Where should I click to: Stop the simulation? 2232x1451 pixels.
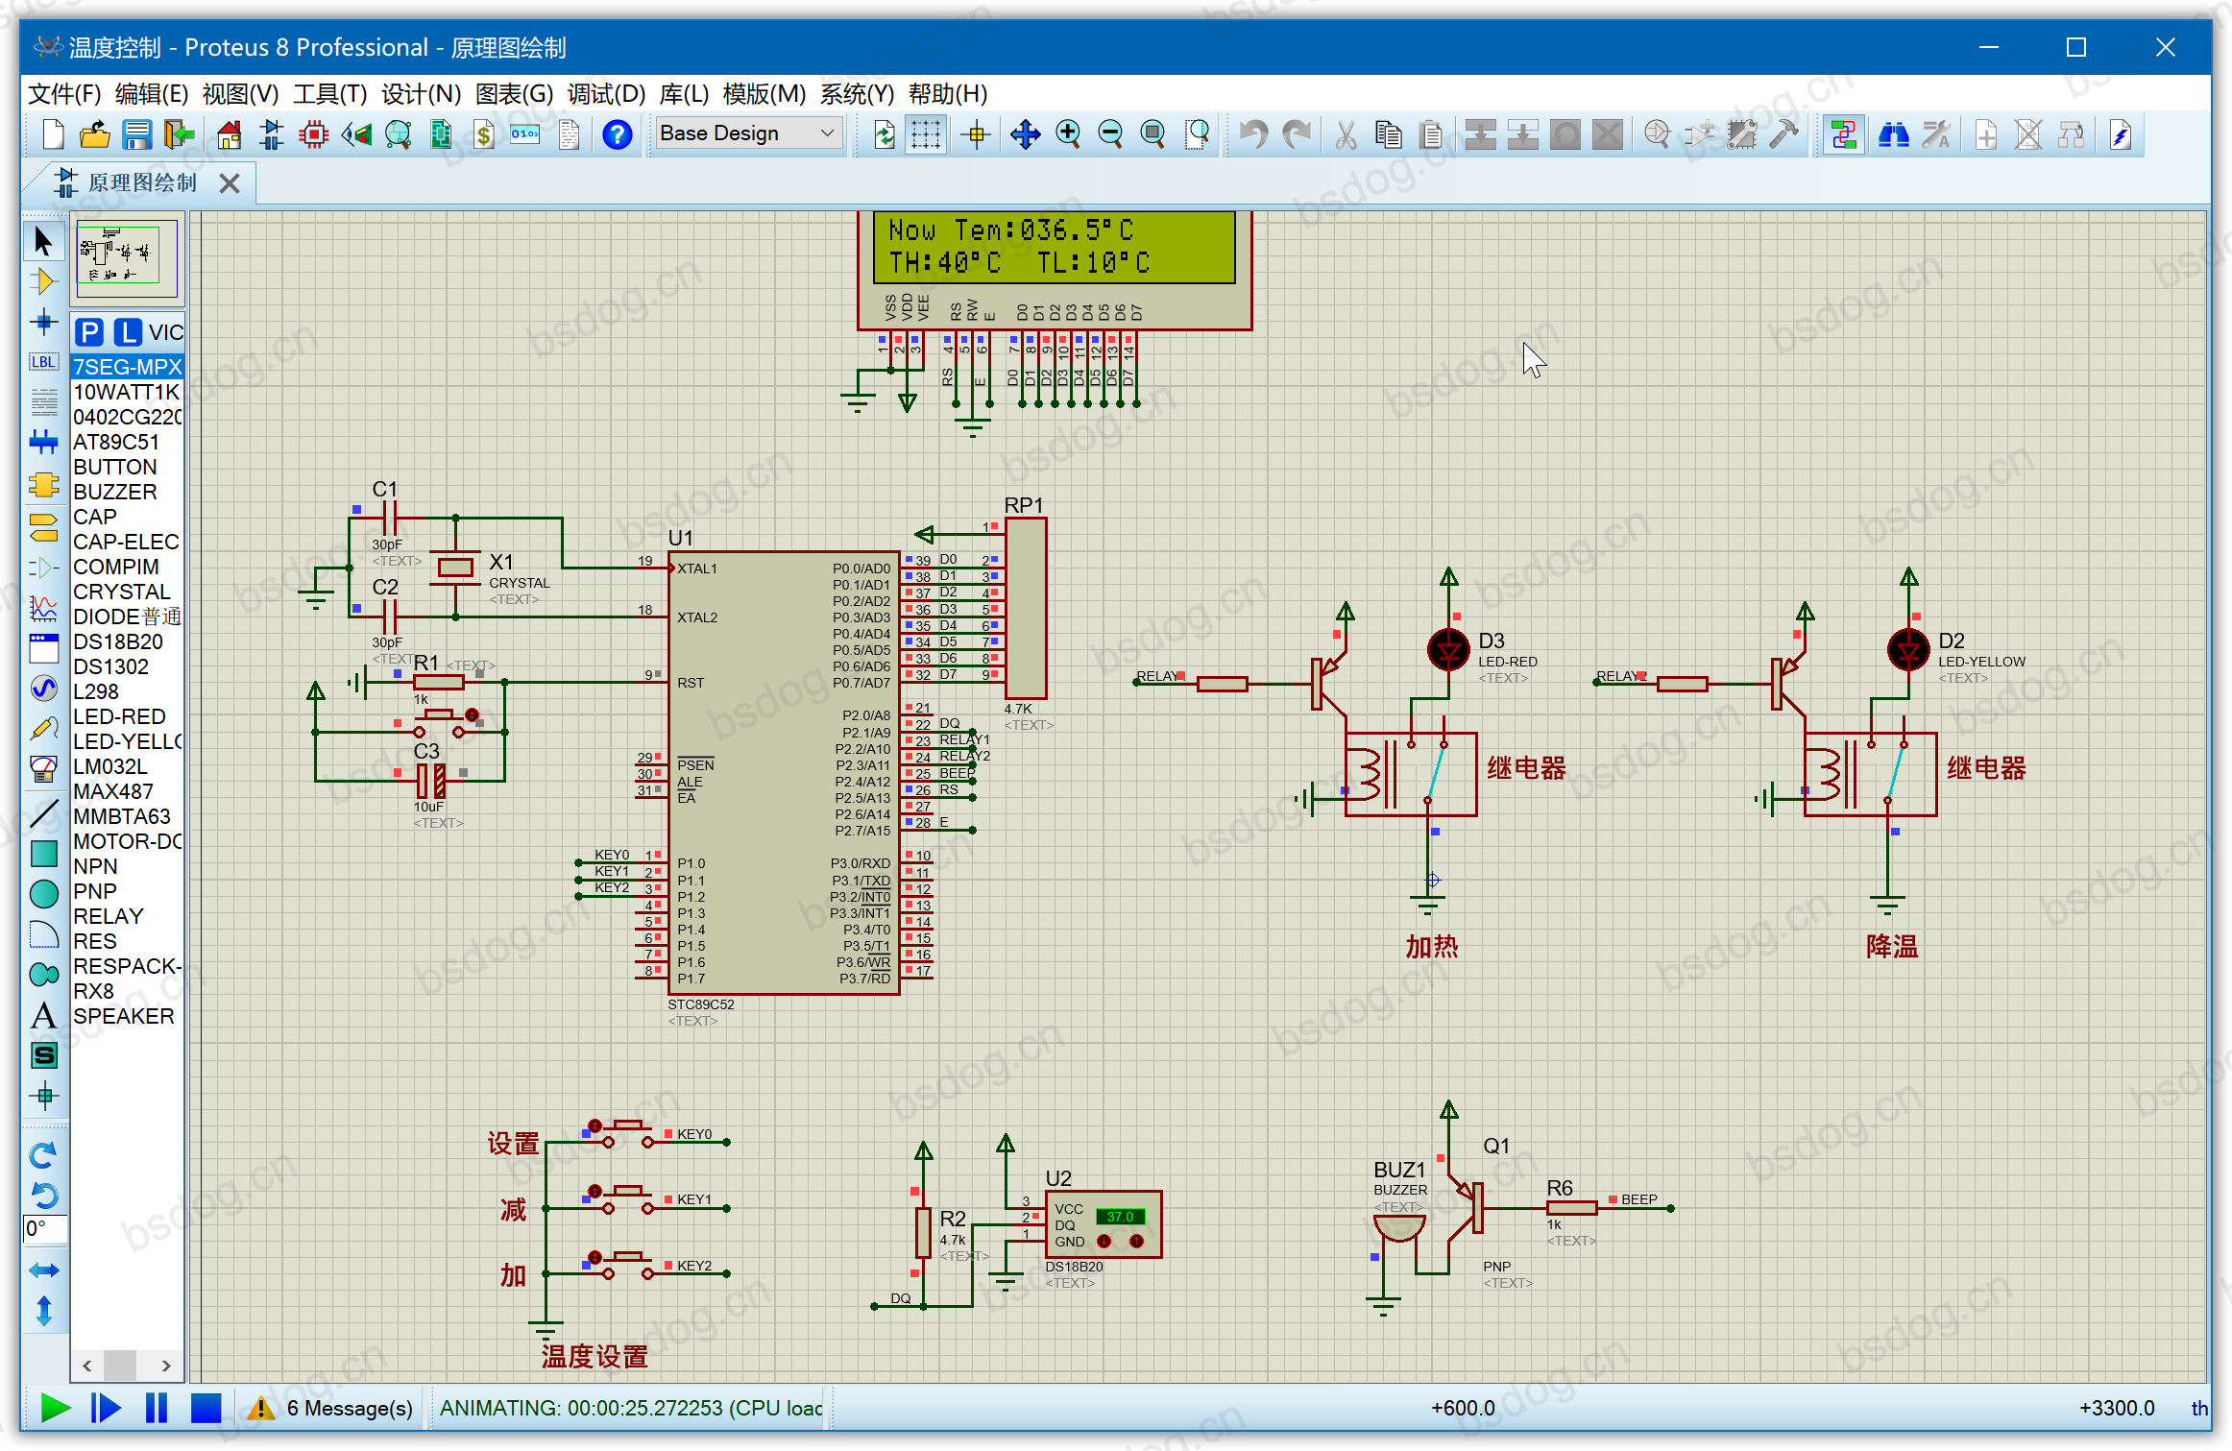click(x=206, y=1409)
